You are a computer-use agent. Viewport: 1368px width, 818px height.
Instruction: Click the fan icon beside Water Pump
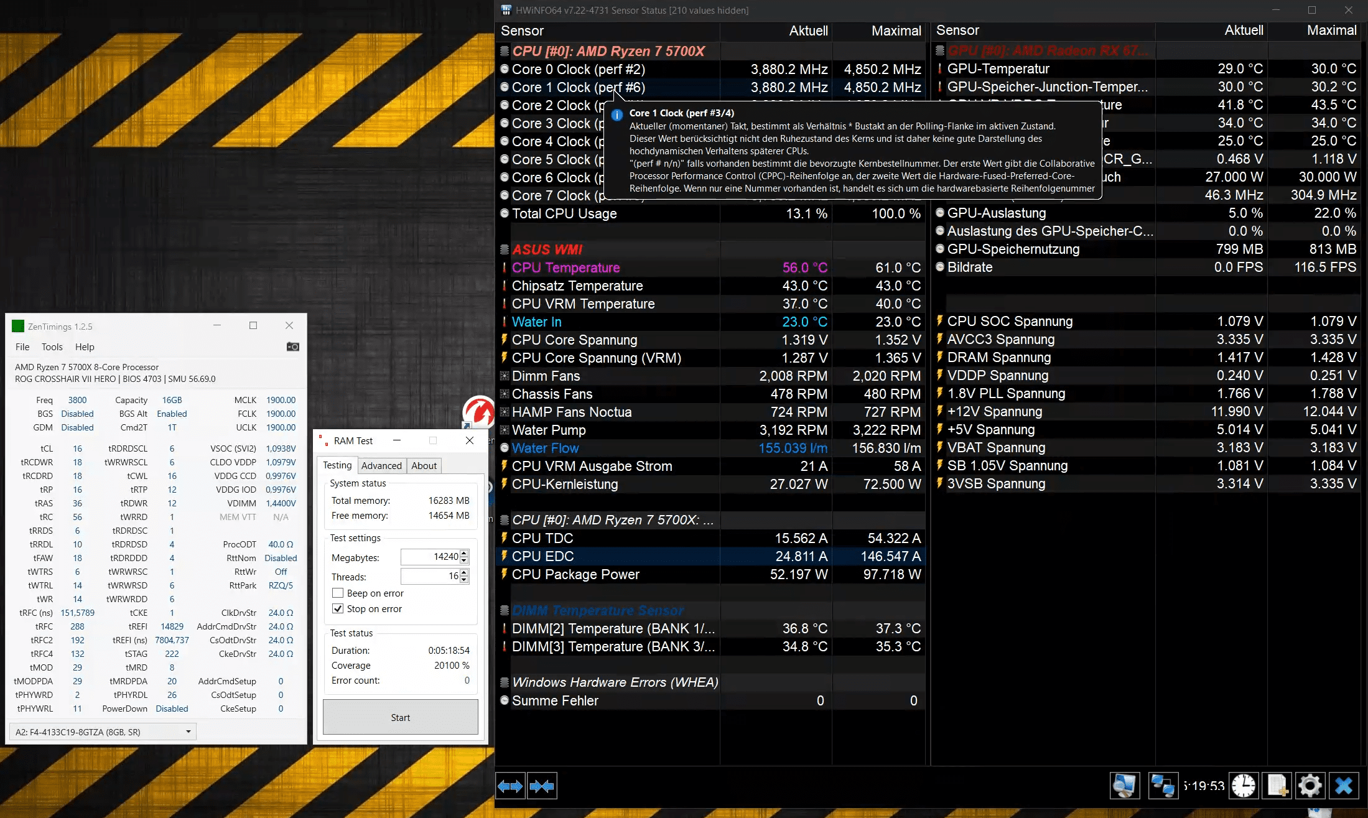pyautogui.click(x=505, y=430)
